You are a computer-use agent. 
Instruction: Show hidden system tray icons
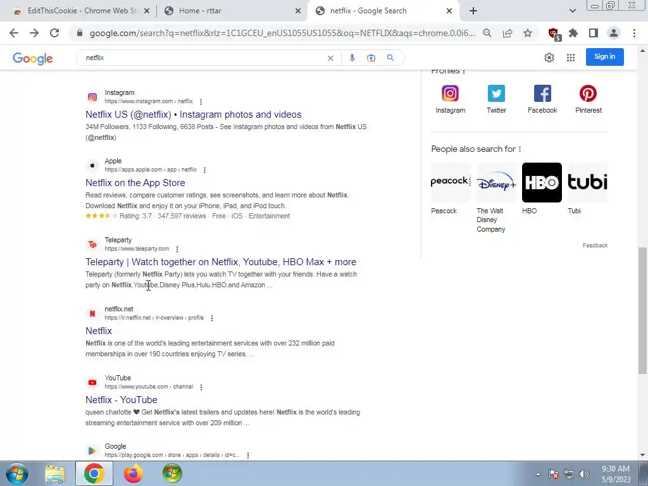click(538, 474)
